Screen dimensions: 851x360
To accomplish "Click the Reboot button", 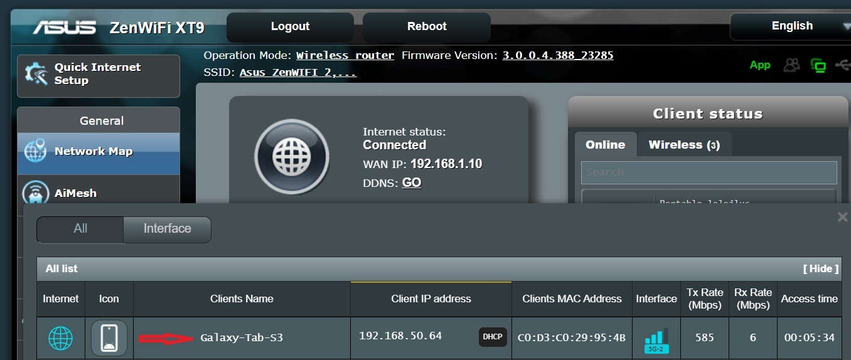I will [427, 27].
